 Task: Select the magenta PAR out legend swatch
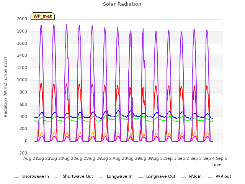tap(210, 177)
